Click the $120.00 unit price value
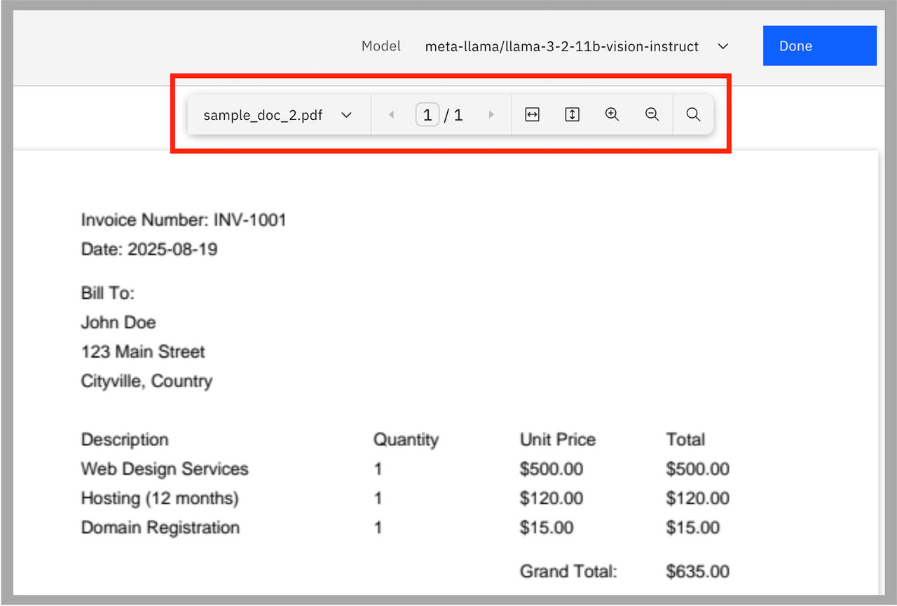 pyautogui.click(x=551, y=499)
